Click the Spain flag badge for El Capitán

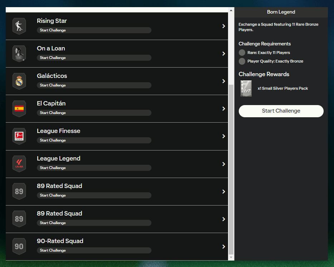tap(19, 109)
